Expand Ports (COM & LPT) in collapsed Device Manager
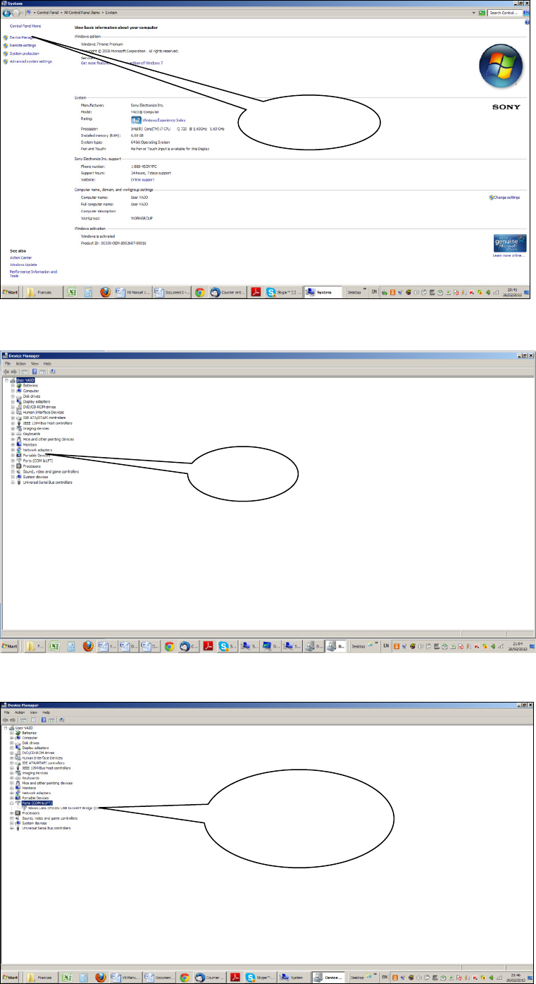536x984 pixels. 13,461
